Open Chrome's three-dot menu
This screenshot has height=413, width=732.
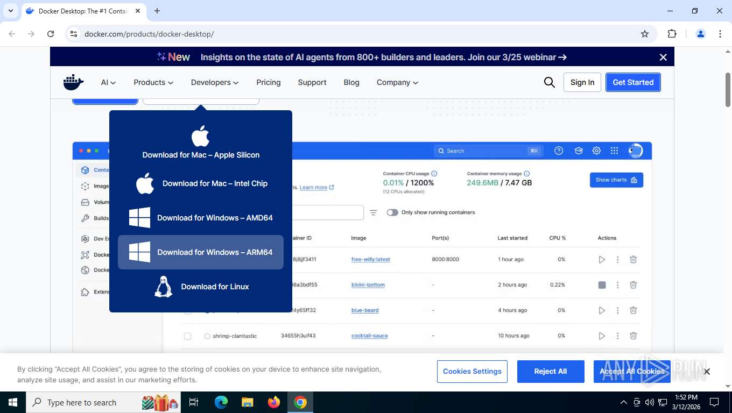pos(720,34)
